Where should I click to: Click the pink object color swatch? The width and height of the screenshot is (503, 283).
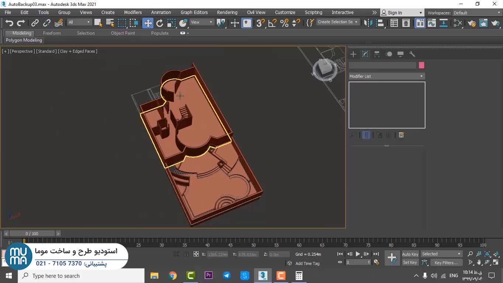(422, 65)
